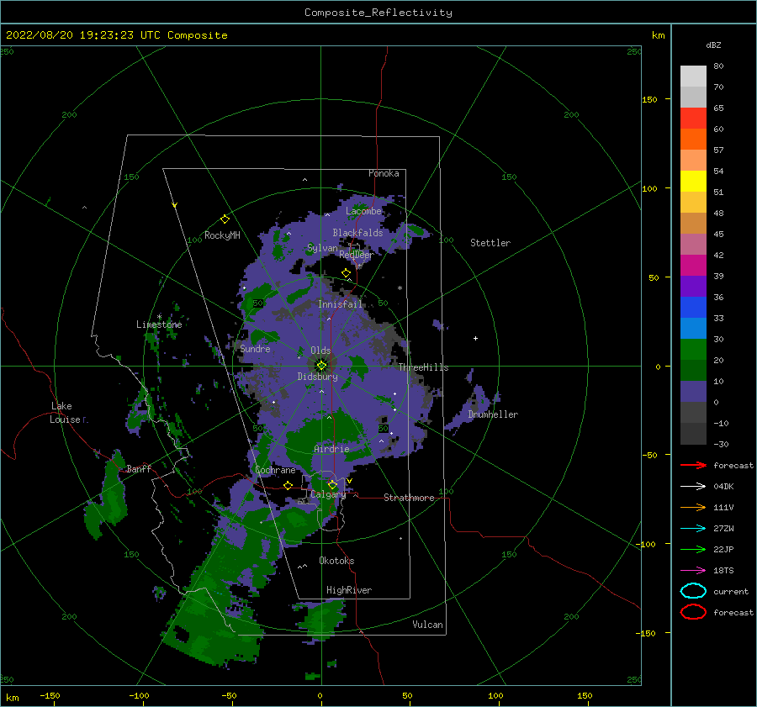This screenshot has height=707, width=757.
Task: Click the Calgary city label
Action: click(x=328, y=494)
